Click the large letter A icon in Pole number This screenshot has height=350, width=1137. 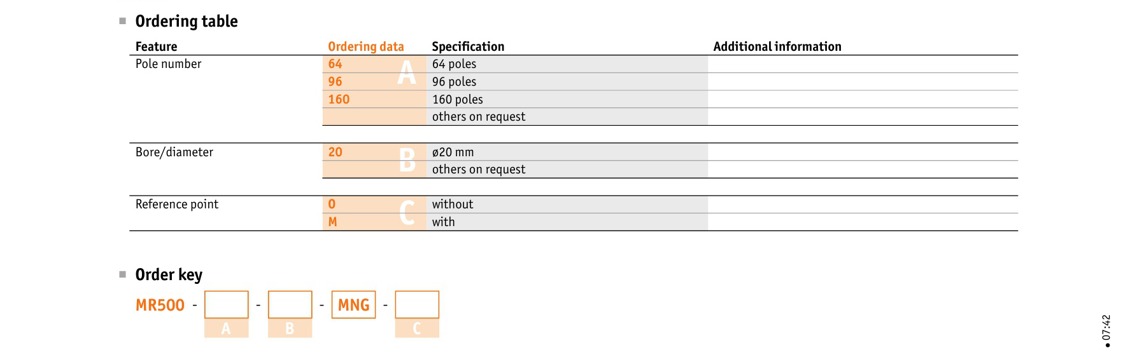407,72
